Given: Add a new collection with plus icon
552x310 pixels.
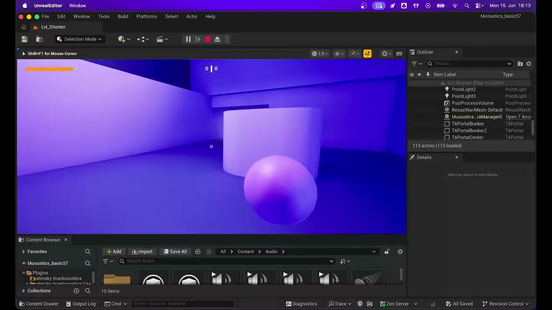Looking at the screenshot, I should coord(76,291).
